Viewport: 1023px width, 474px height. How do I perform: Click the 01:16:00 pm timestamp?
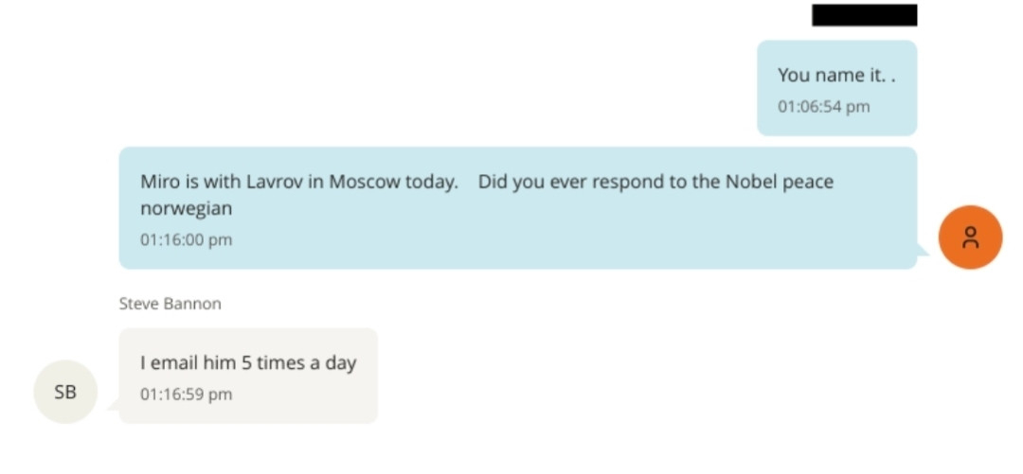(186, 240)
